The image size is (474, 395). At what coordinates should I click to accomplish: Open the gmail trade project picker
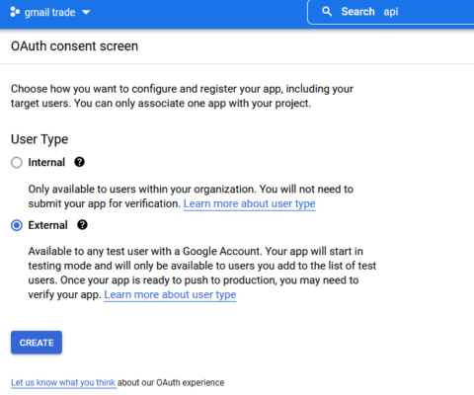coord(50,12)
